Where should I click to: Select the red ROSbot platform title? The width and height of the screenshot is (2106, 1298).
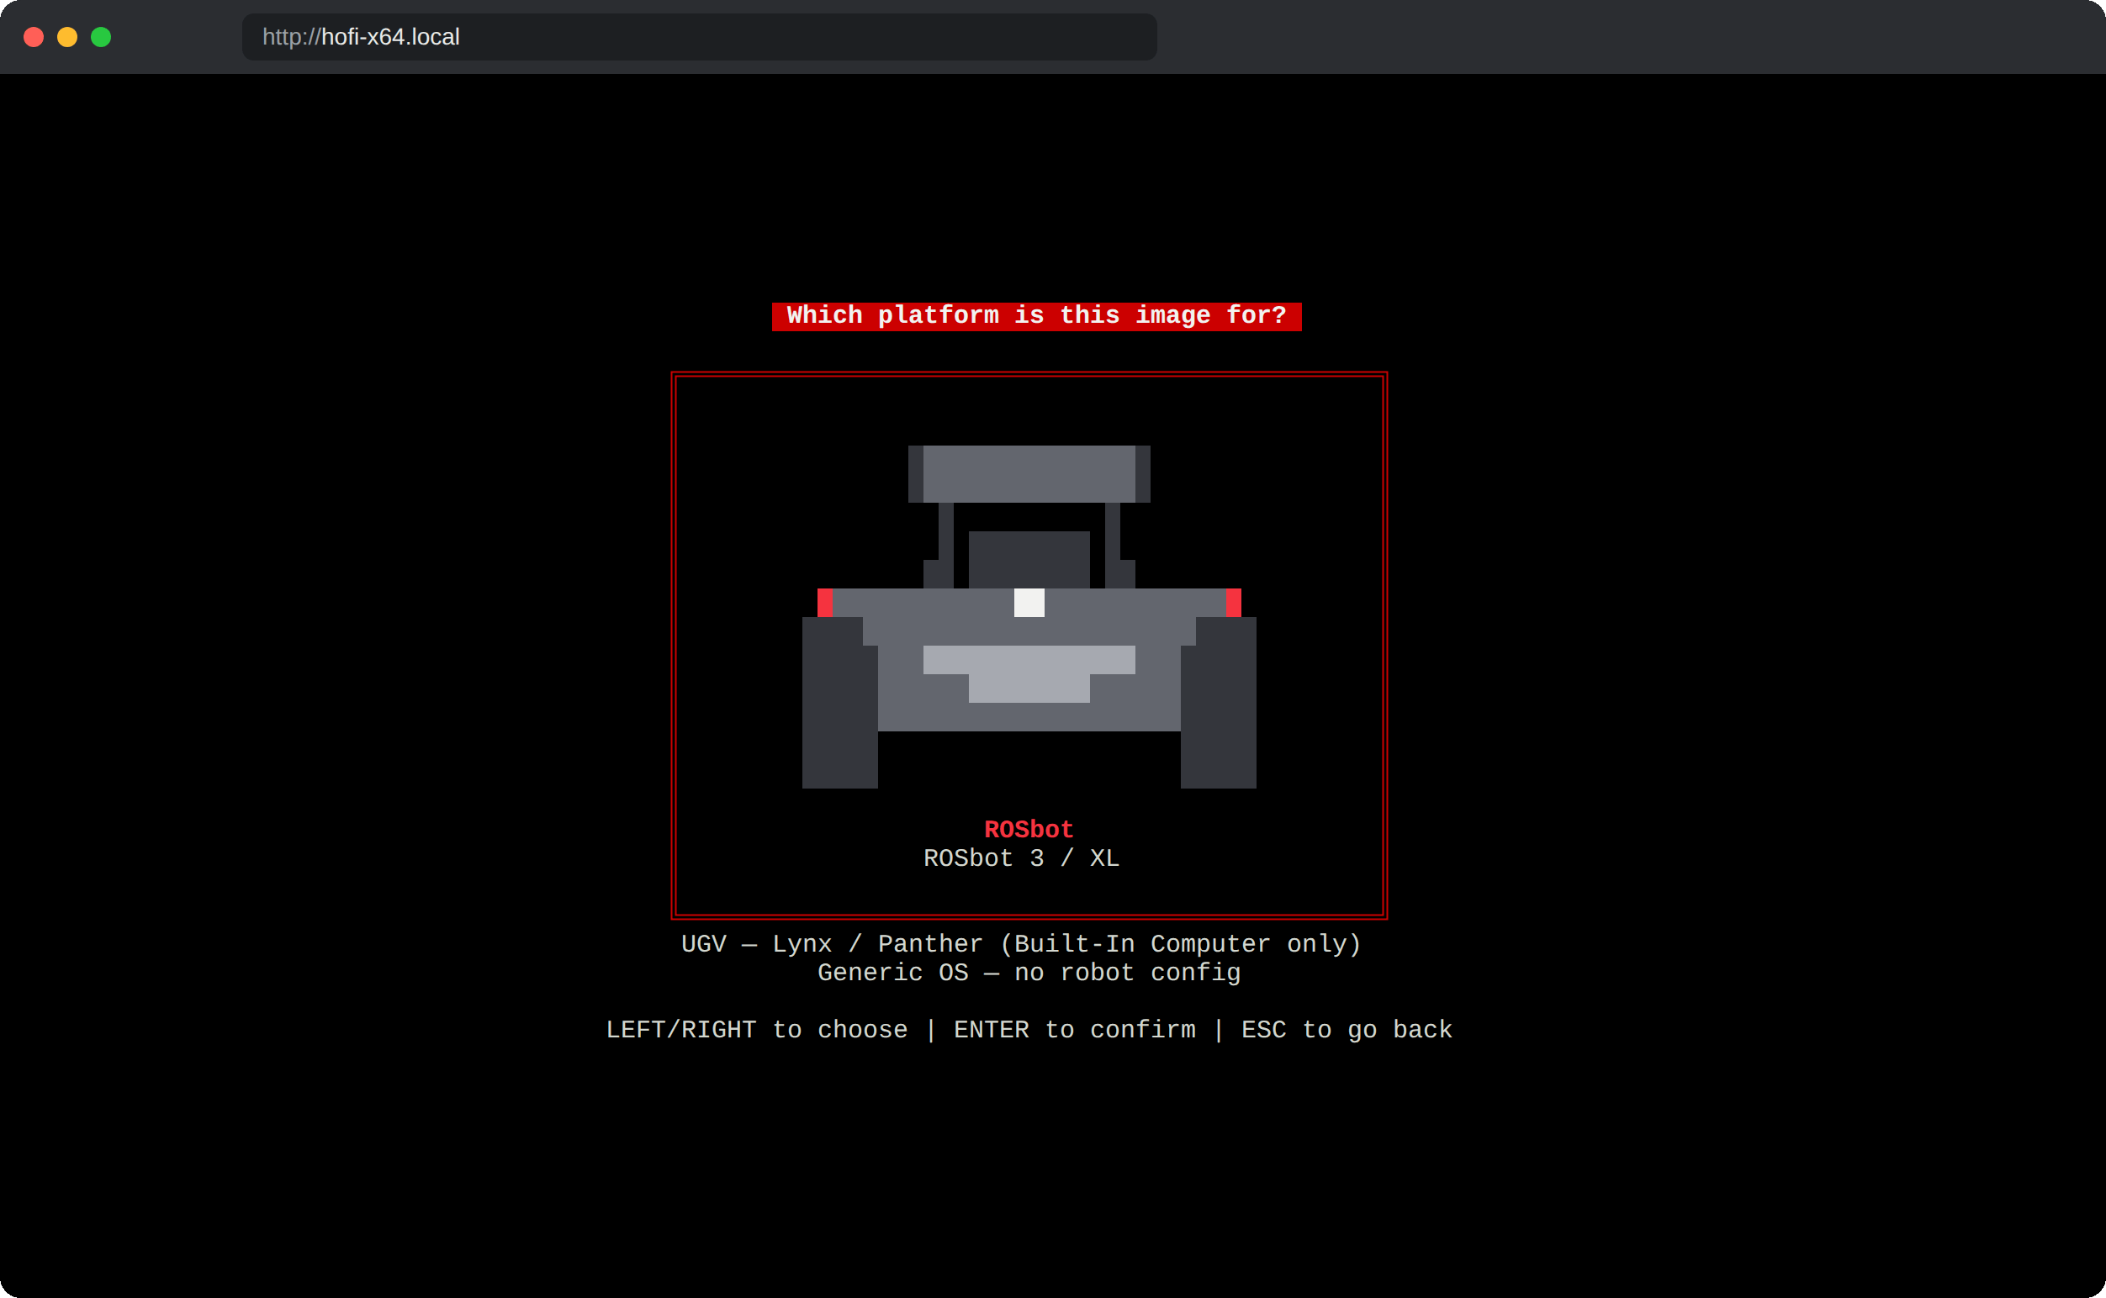click(1029, 829)
